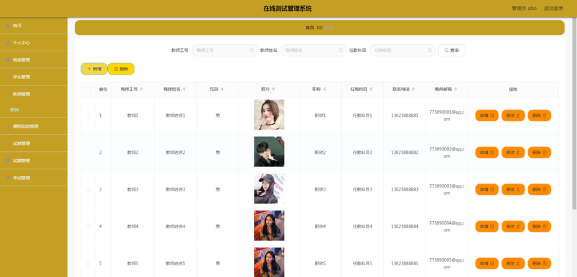This screenshot has width=577, height=277.
Task: Click the 教师姓名 search input field
Action: click(310, 50)
